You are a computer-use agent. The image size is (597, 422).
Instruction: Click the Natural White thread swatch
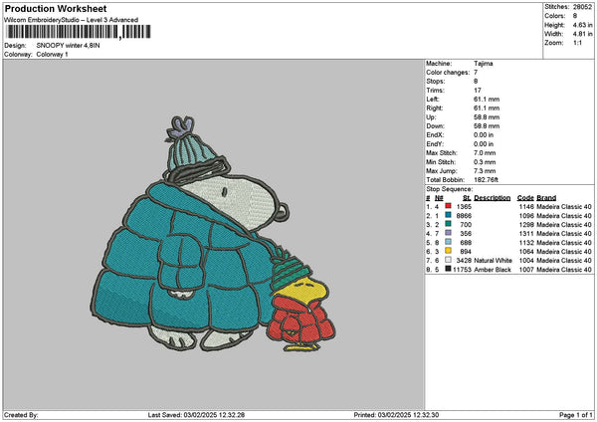point(448,260)
